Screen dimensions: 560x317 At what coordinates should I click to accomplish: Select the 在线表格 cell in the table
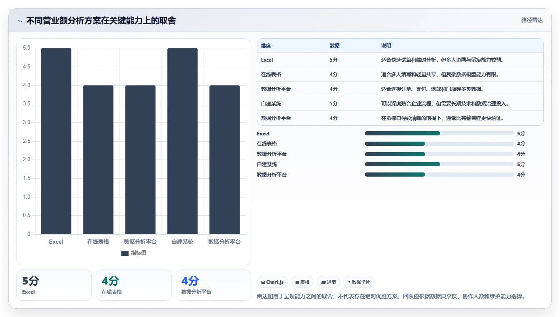coord(271,75)
